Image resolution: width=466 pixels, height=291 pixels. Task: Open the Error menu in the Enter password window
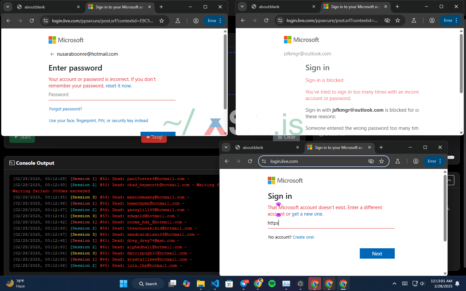pos(215,21)
